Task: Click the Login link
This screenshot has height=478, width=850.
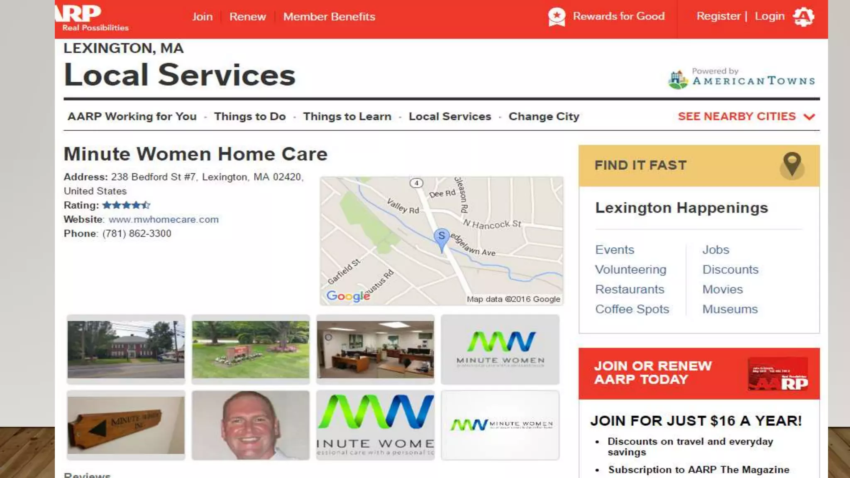Action: pos(769,16)
